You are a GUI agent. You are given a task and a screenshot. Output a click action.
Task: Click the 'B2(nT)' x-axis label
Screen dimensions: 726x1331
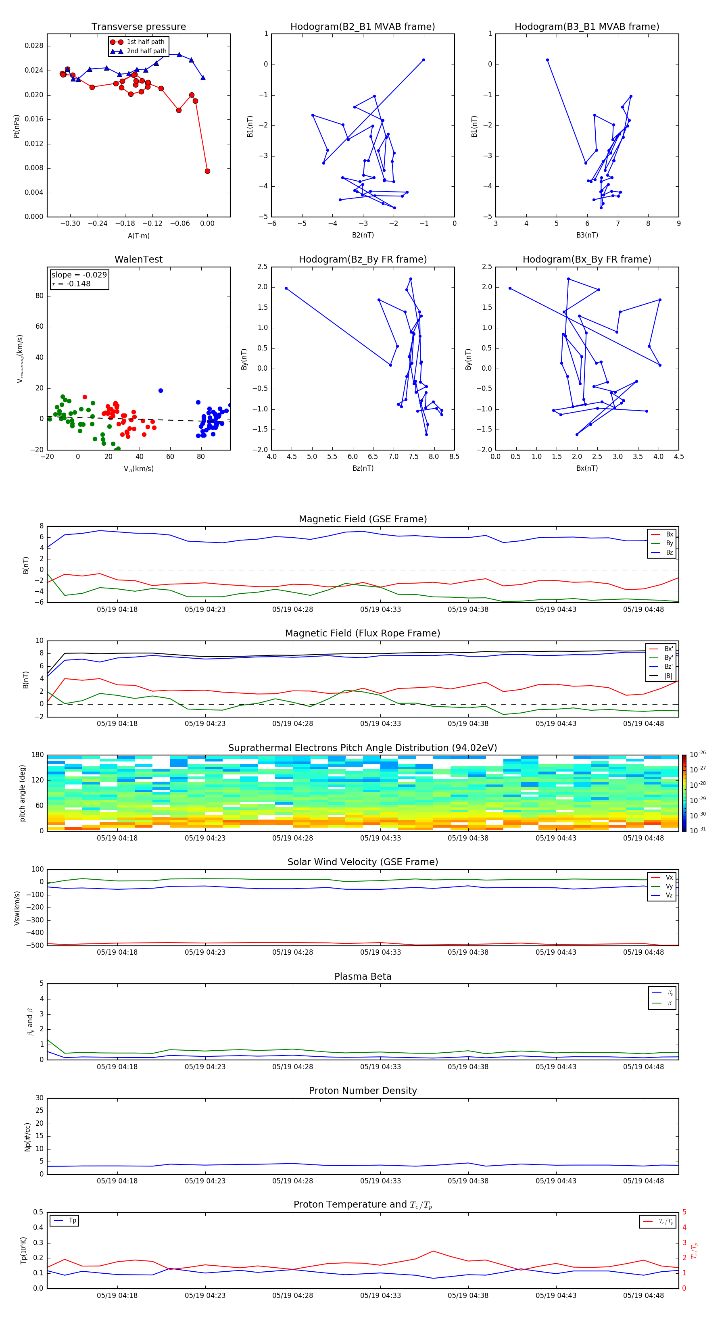363,236
